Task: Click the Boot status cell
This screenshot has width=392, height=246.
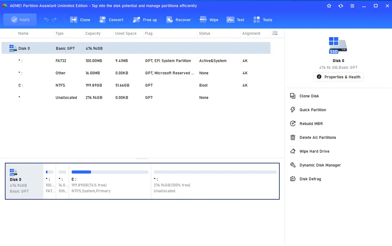Action: point(203,85)
